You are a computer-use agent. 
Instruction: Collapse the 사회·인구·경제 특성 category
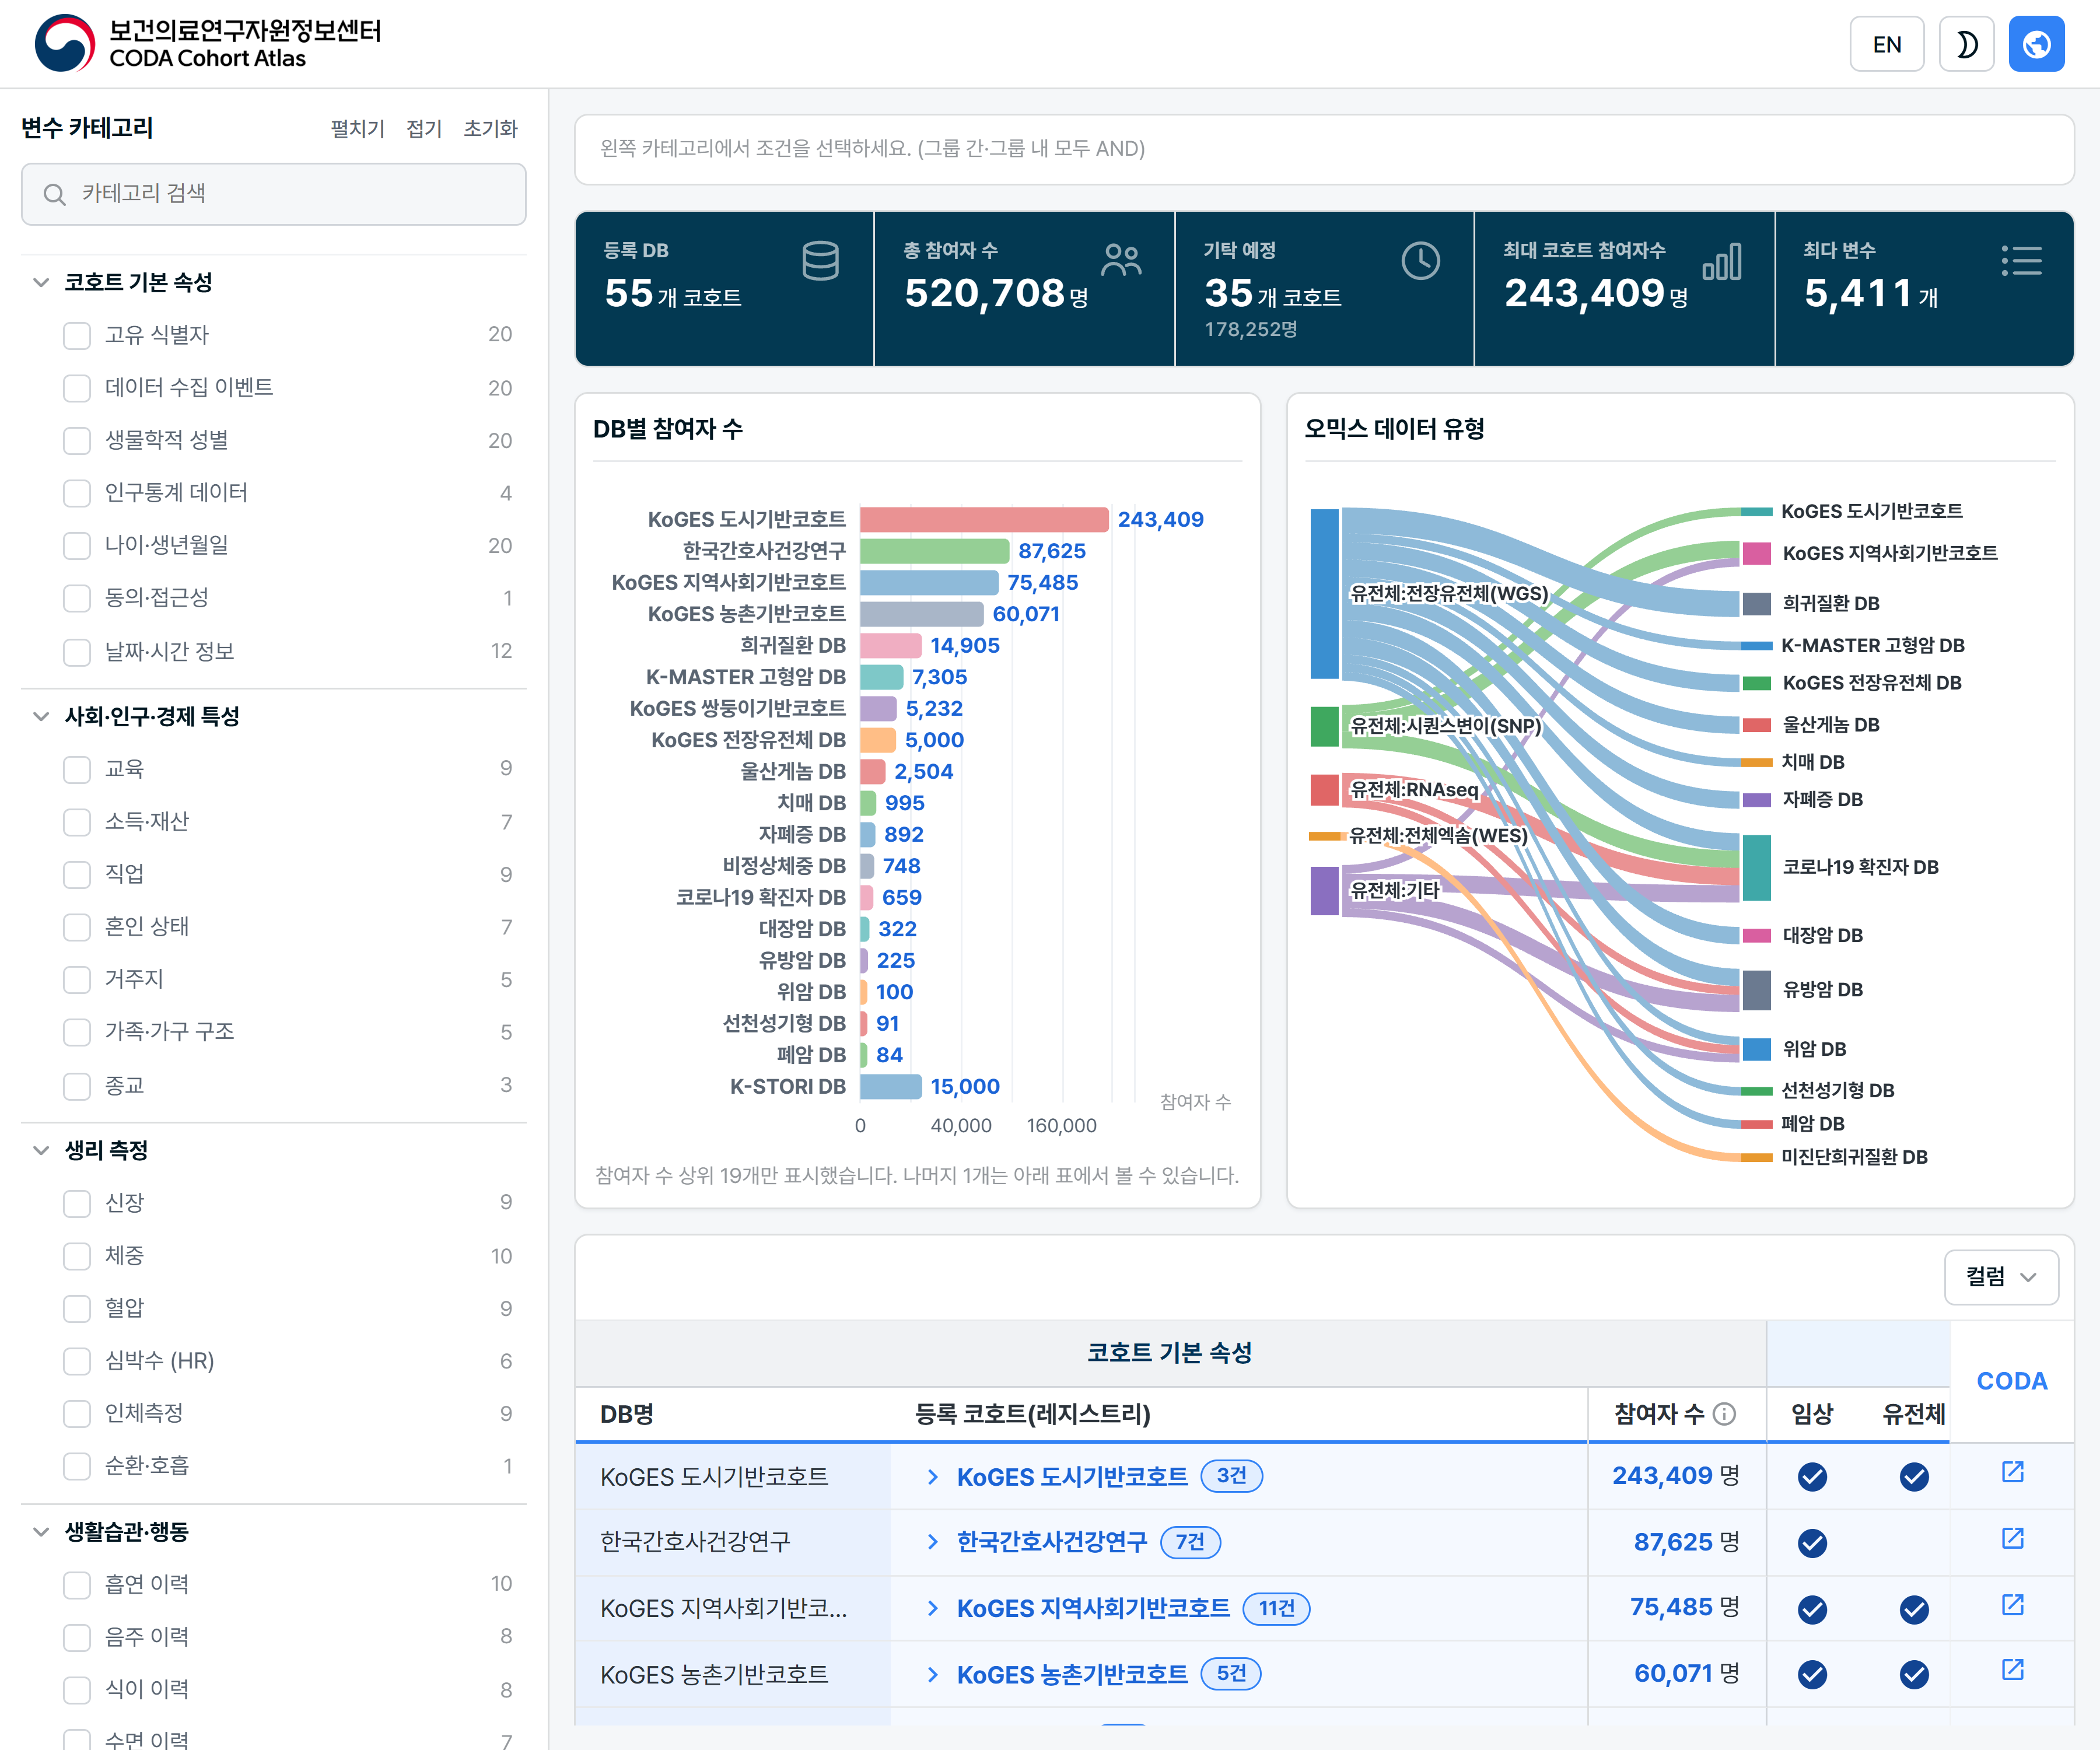(x=41, y=716)
